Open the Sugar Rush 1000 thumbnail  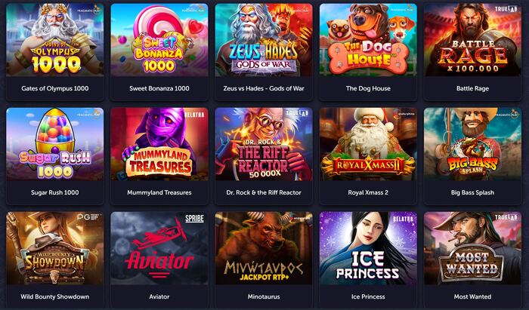tap(55, 144)
